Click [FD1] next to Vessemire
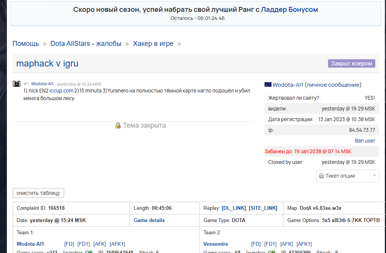The image size is (386, 253). (270, 244)
